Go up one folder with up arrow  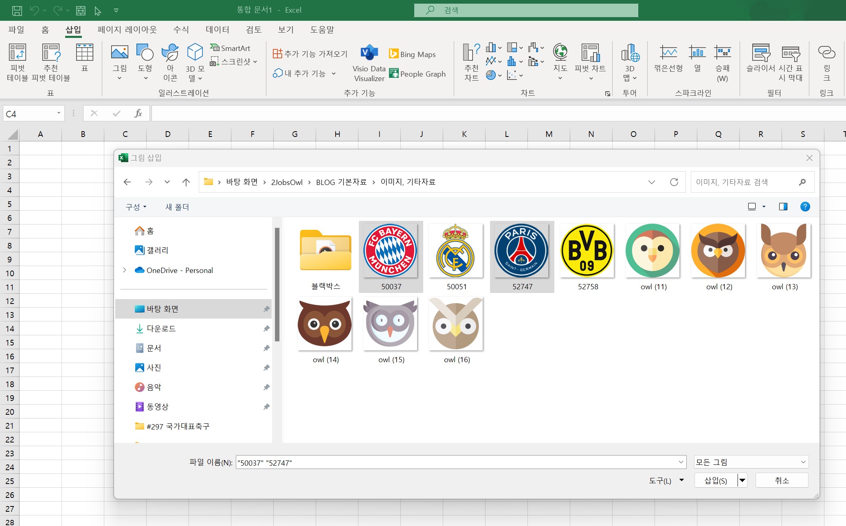186,182
